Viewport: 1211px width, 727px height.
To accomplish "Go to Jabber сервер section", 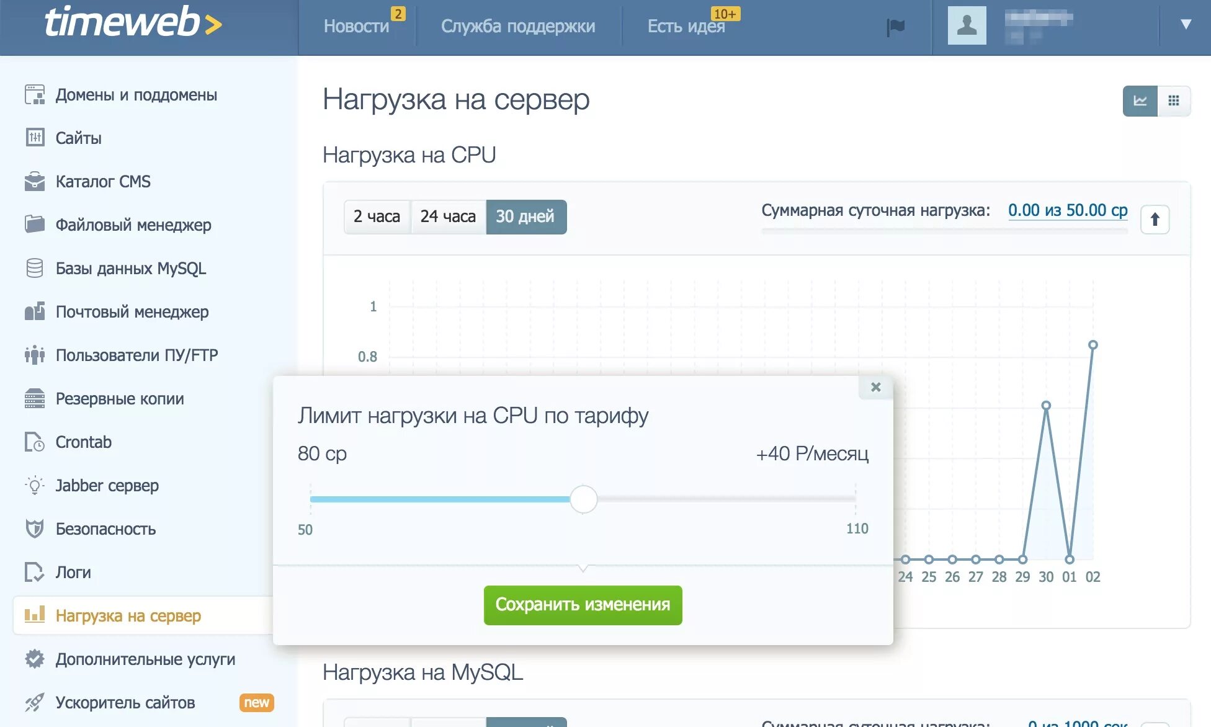I will (107, 485).
